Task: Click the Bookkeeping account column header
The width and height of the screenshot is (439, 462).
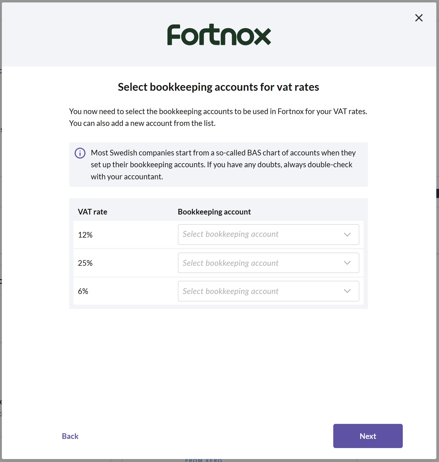Action: (x=214, y=212)
